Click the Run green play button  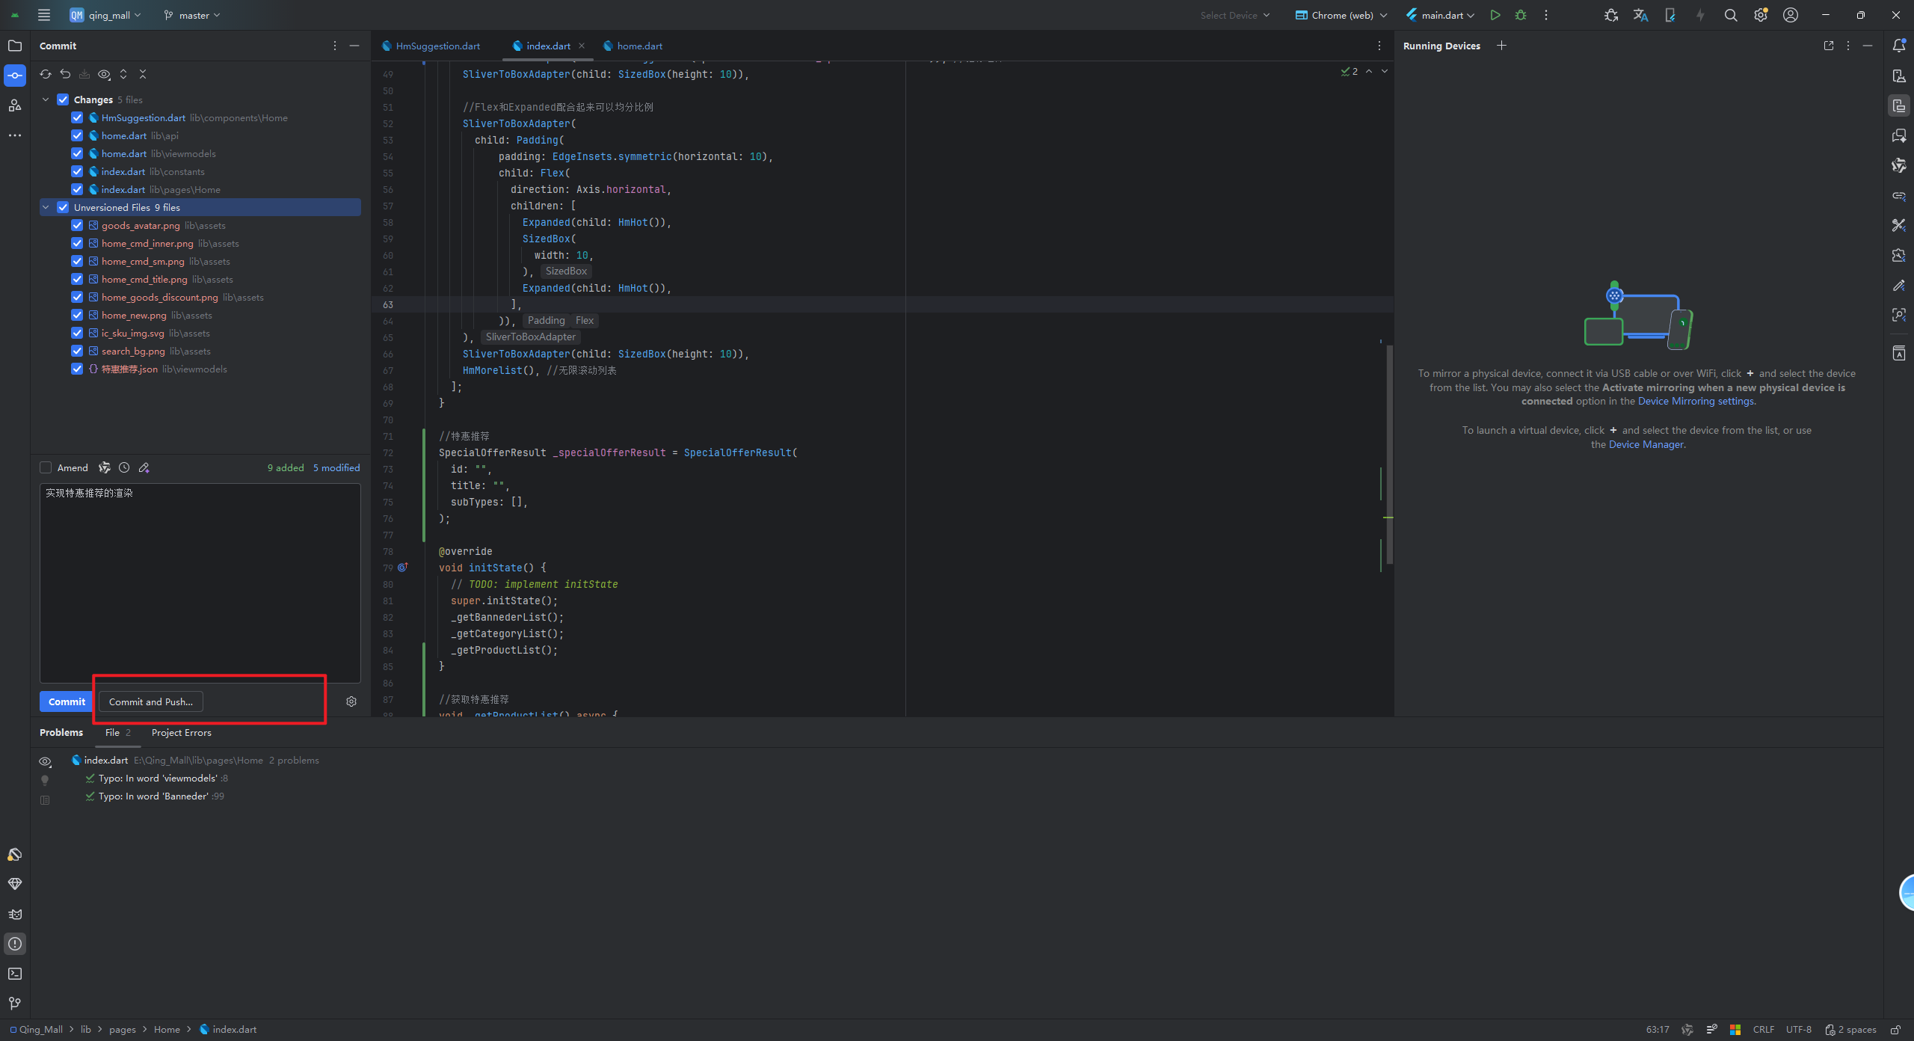[1495, 15]
